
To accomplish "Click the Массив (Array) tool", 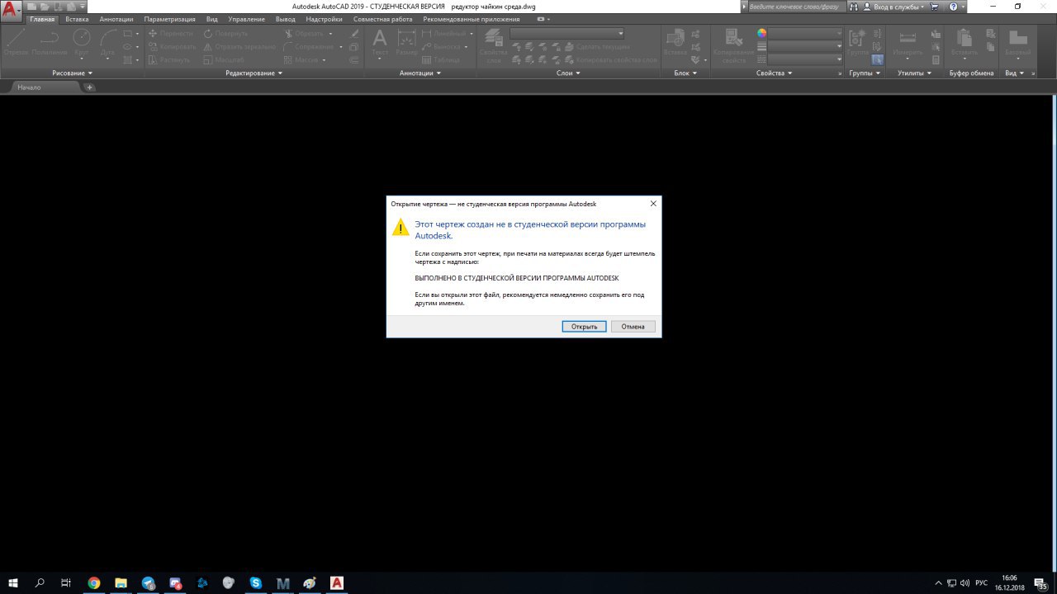I will [x=301, y=60].
